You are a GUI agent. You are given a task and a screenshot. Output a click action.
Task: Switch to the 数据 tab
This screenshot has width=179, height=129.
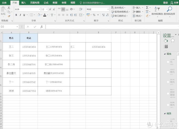[x=55, y=3]
